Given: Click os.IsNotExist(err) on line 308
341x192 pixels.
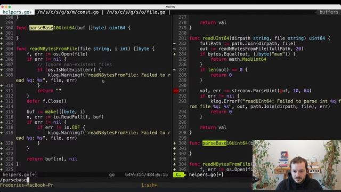Looking at the screenshot, I should click(72, 70).
